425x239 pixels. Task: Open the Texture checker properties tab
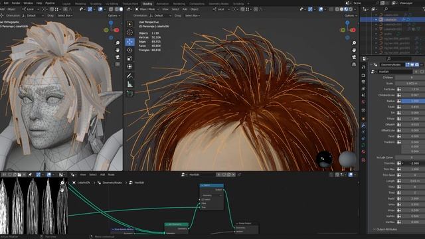pos(363,160)
